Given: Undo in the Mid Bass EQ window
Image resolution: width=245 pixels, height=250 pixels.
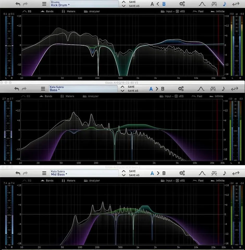Looking at the screenshot, I should pos(18,173).
